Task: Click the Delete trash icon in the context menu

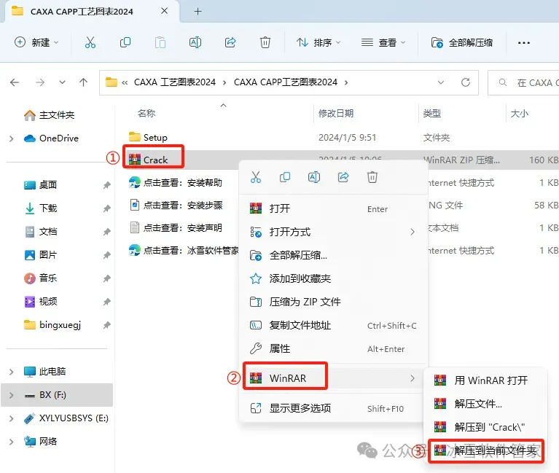Action: pos(372,177)
